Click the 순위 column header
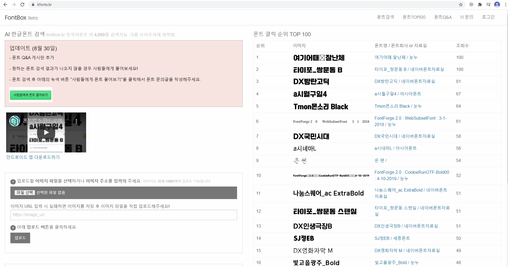This screenshot has width=508, height=267. coord(260,46)
